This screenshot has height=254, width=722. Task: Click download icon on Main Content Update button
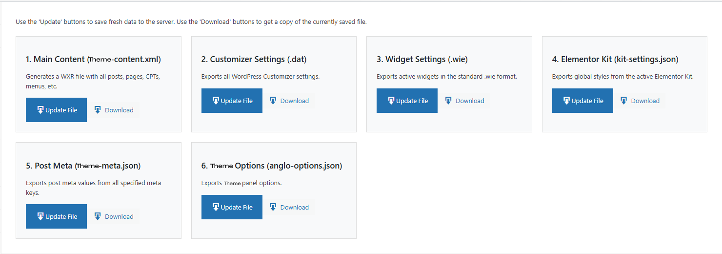pyautogui.click(x=40, y=110)
